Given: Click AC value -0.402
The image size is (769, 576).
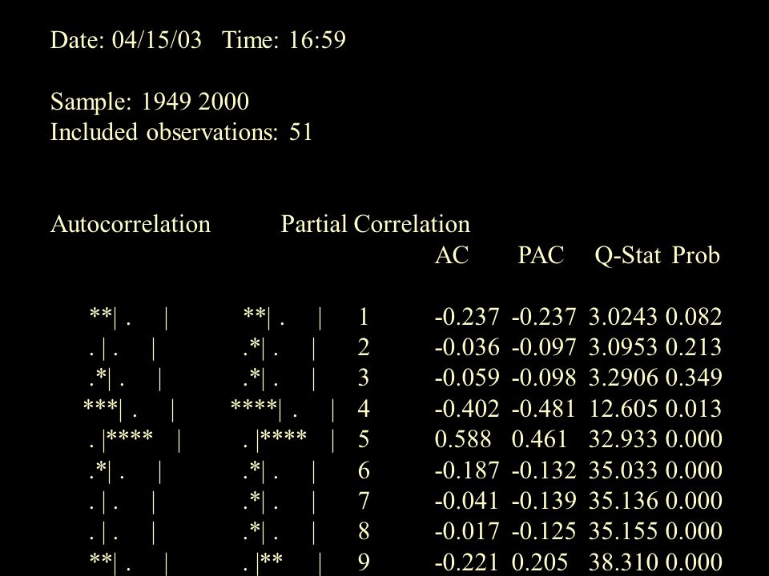Looking at the screenshot, I should (467, 409).
